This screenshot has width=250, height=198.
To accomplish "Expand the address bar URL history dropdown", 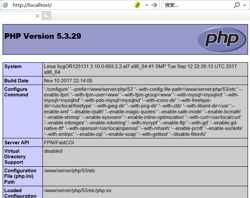I will coord(146,5).
